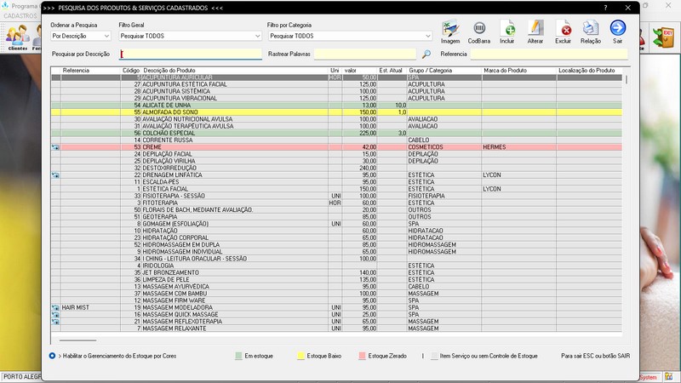Click the Est. Atual column header
This screenshot has width=681, height=383.
coord(391,71)
